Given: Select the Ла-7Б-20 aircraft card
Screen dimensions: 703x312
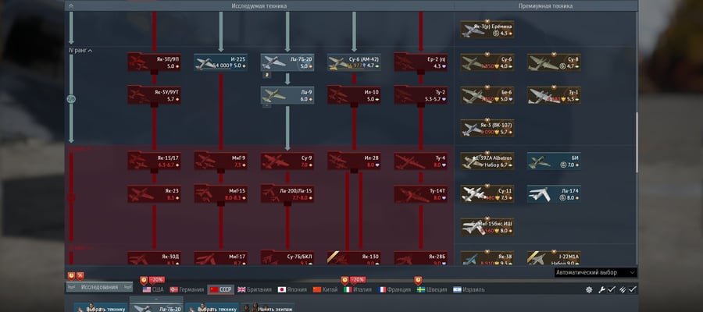Looking at the screenshot, I should point(287,62).
